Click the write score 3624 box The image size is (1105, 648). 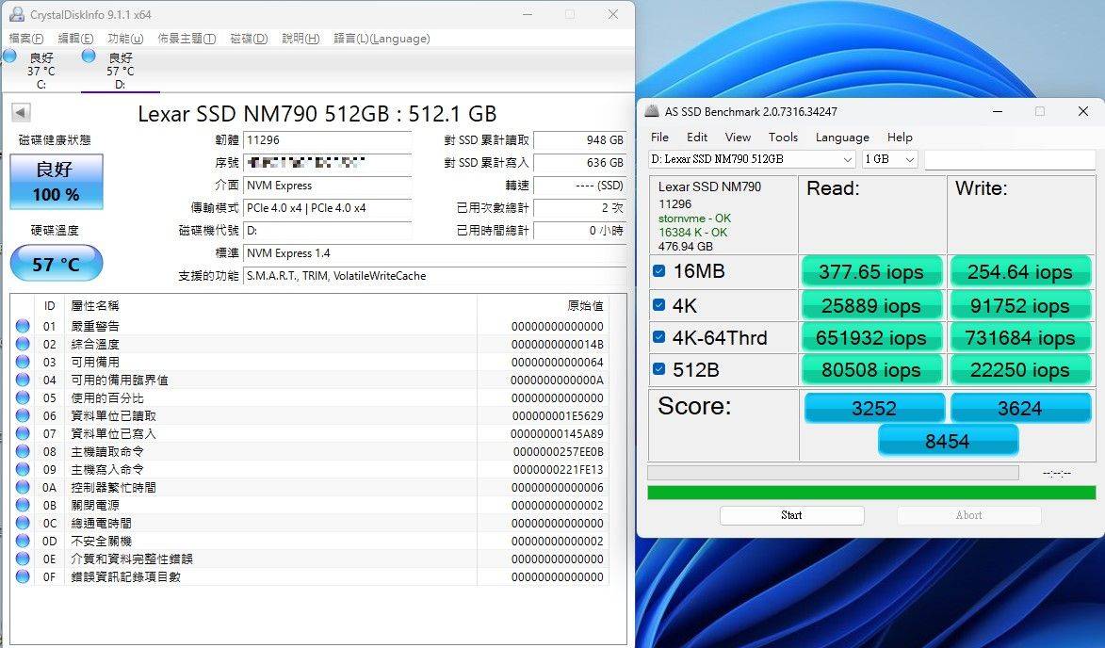[x=1019, y=408]
